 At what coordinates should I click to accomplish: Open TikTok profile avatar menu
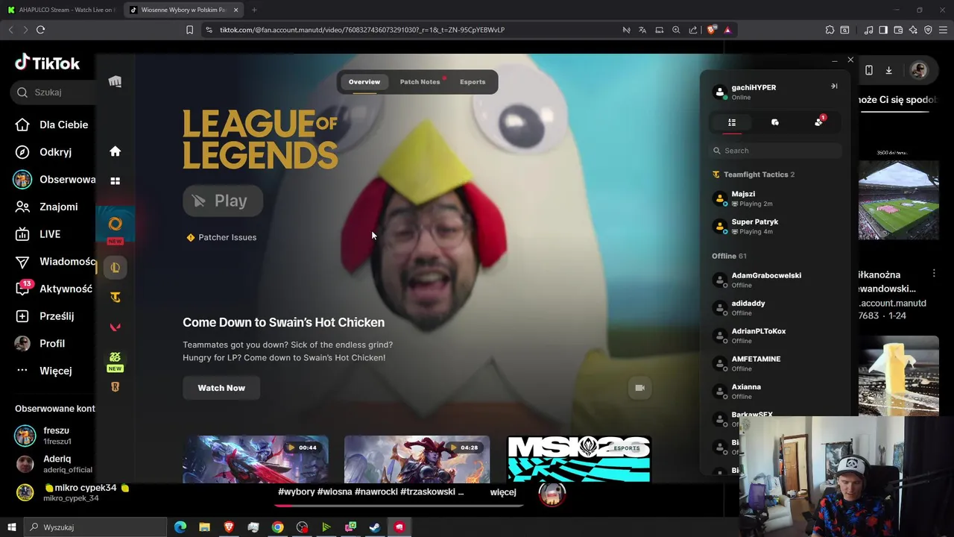pyautogui.click(x=919, y=70)
